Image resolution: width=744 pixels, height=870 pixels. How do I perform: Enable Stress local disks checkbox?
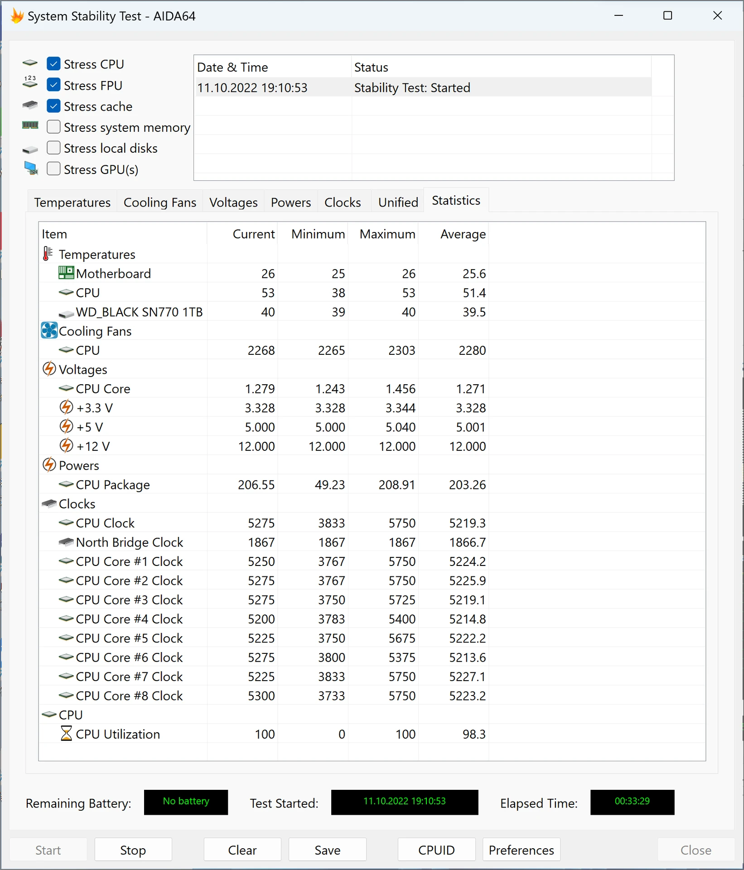(x=53, y=148)
